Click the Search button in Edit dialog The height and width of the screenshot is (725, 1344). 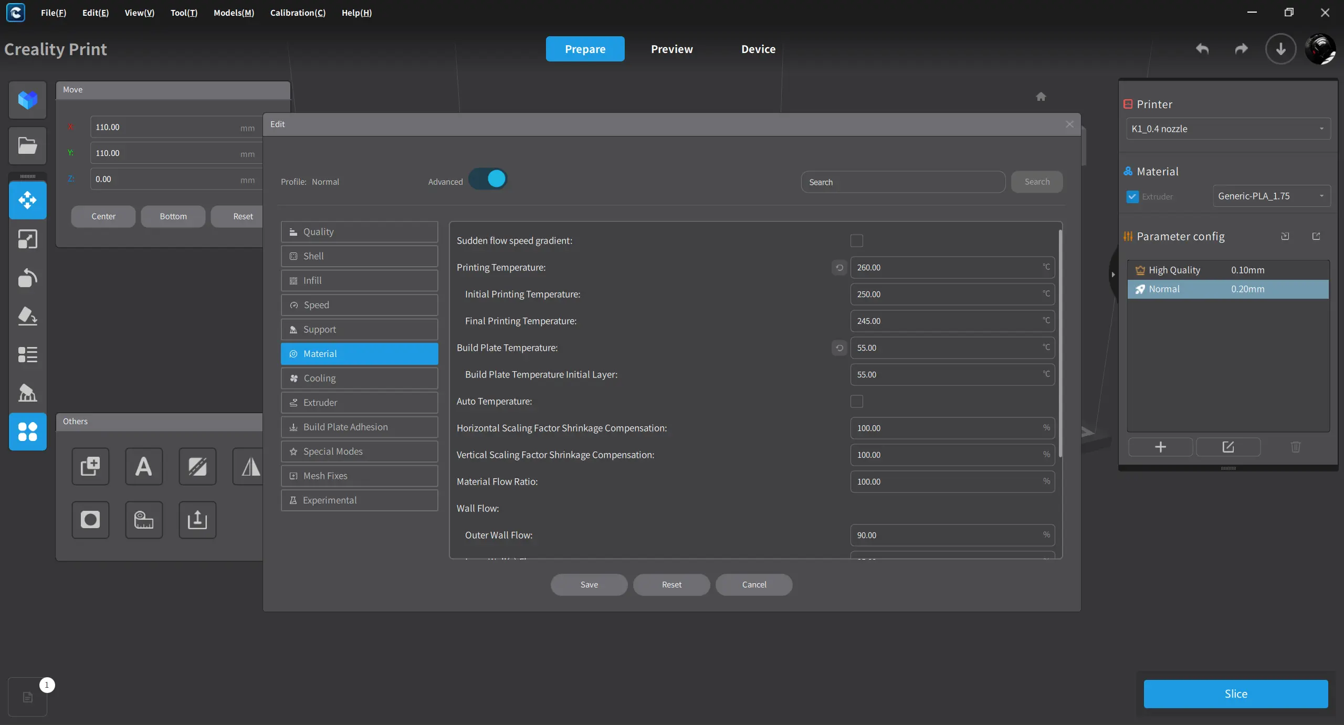point(1037,182)
